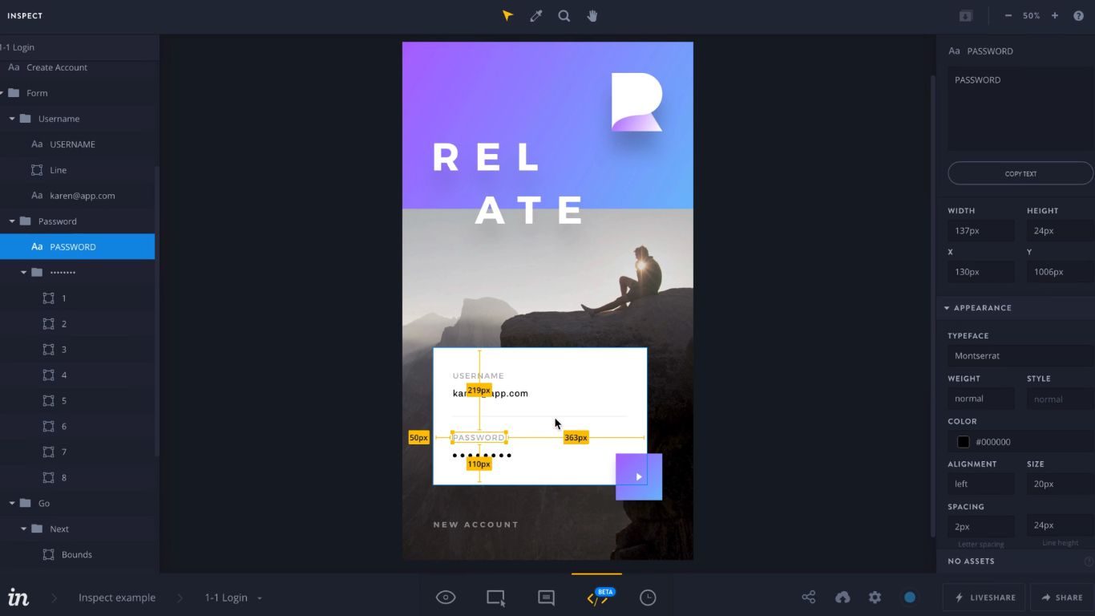Screen dimensions: 1095x616
Task: Click the Share button
Action: point(1061,598)
